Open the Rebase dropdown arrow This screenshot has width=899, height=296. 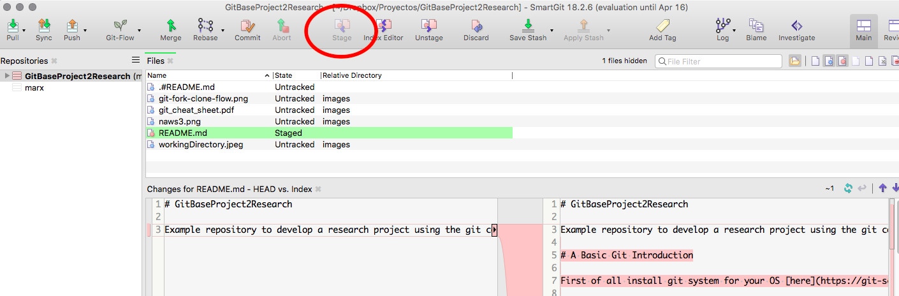coord(223,30)
